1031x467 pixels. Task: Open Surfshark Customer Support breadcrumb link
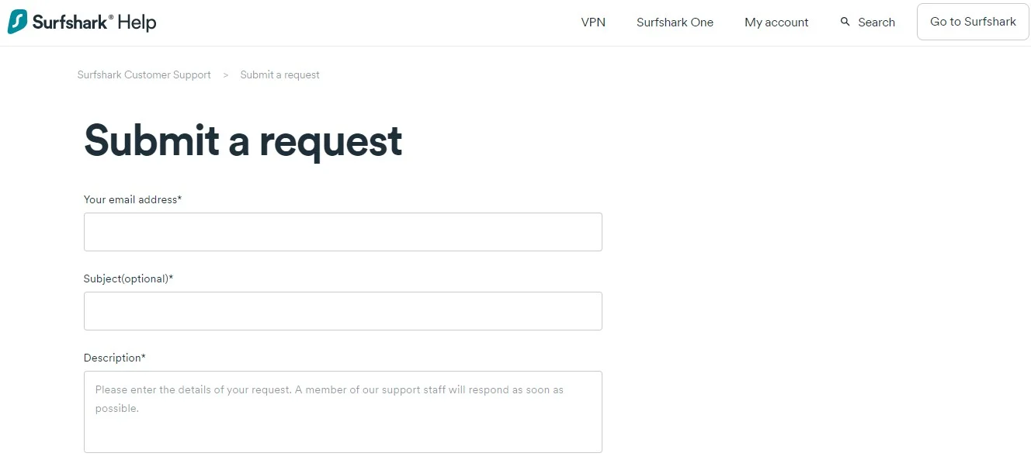click(x=144, y=75)
